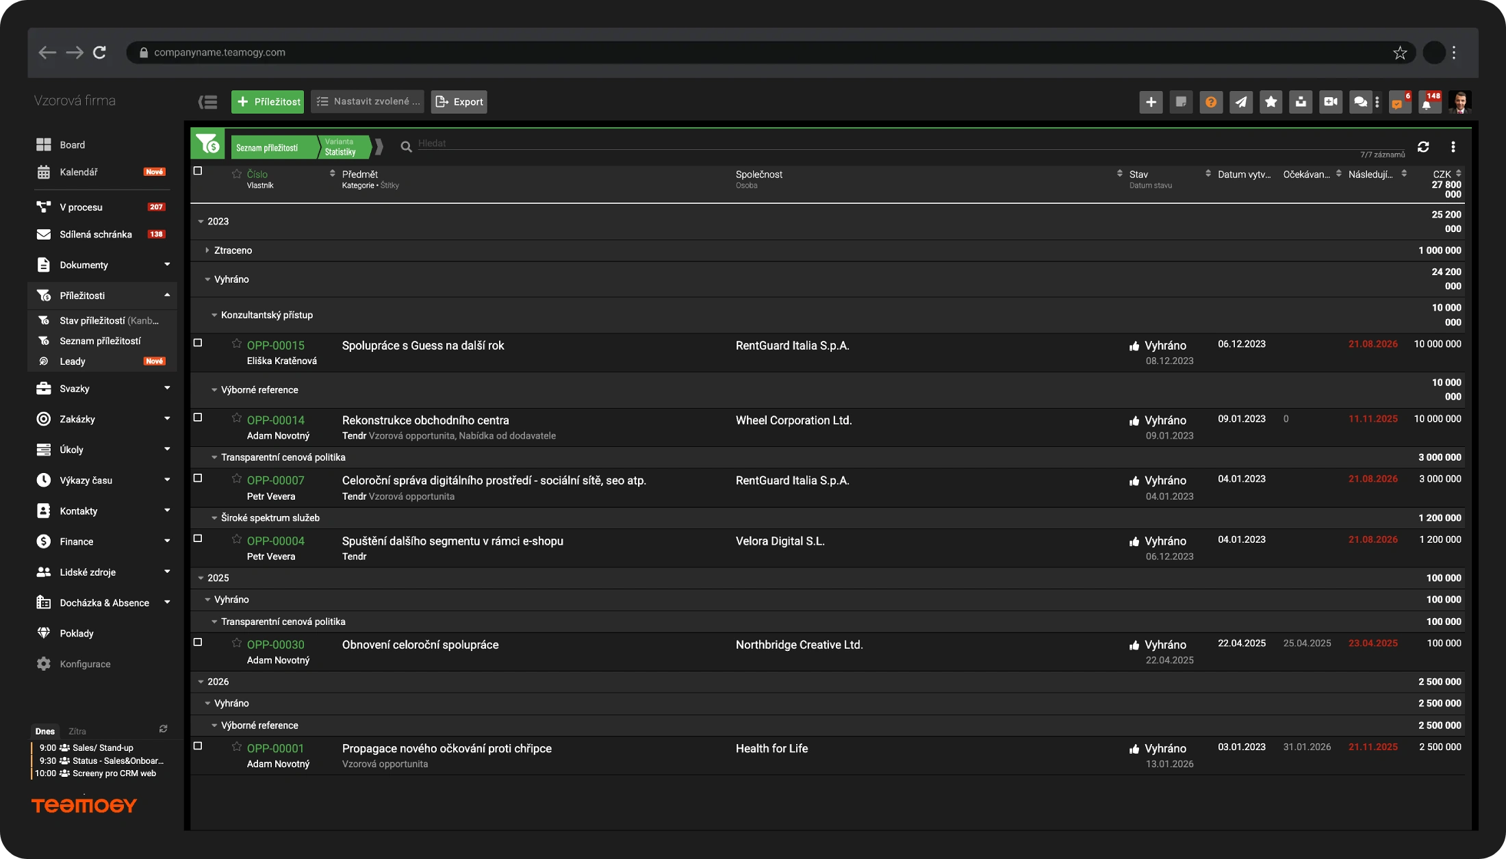1506x859 pixels.
Task: Create a new Příležitost
Action: pos(268,102)
